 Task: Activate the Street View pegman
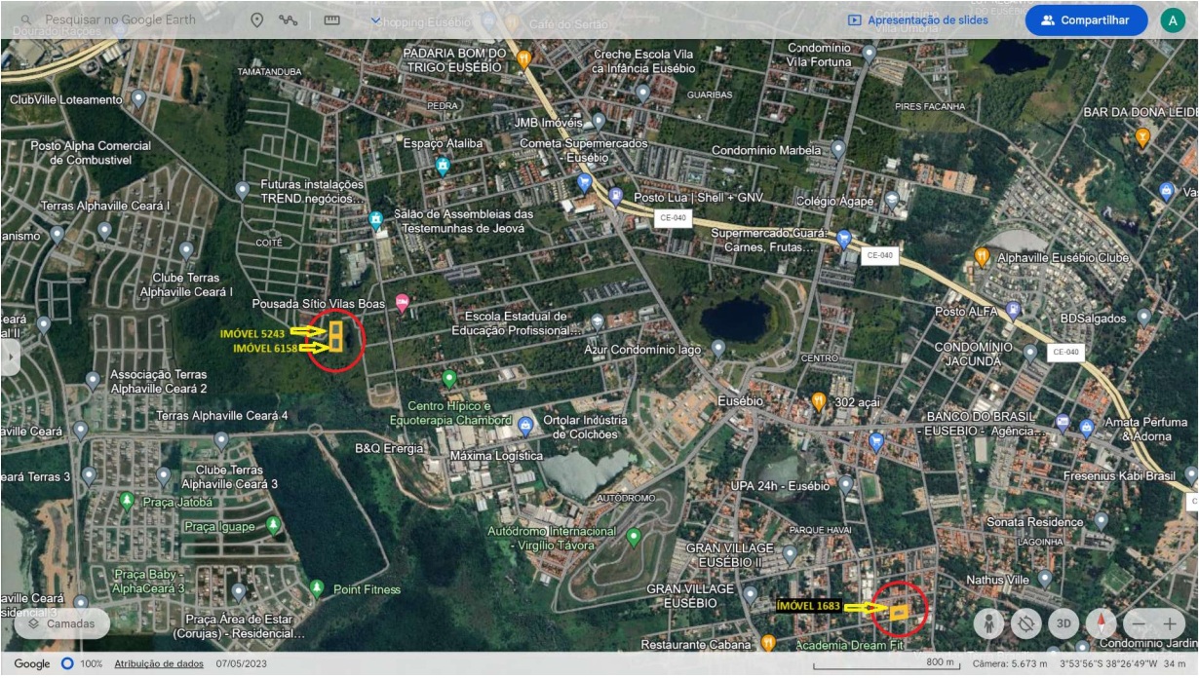[x=988, y=623]
